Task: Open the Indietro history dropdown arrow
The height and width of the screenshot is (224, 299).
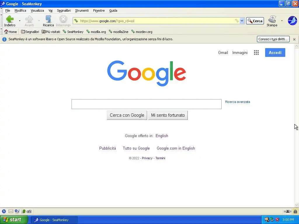Action: pos(20,21)
